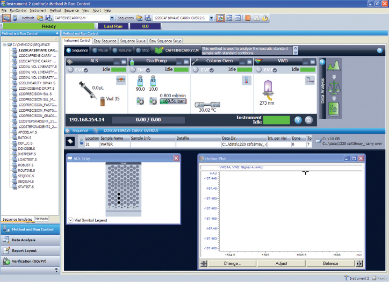Click the VWD signal plot icon
This screenshot has height=282, width=389.
coord(310,81)
